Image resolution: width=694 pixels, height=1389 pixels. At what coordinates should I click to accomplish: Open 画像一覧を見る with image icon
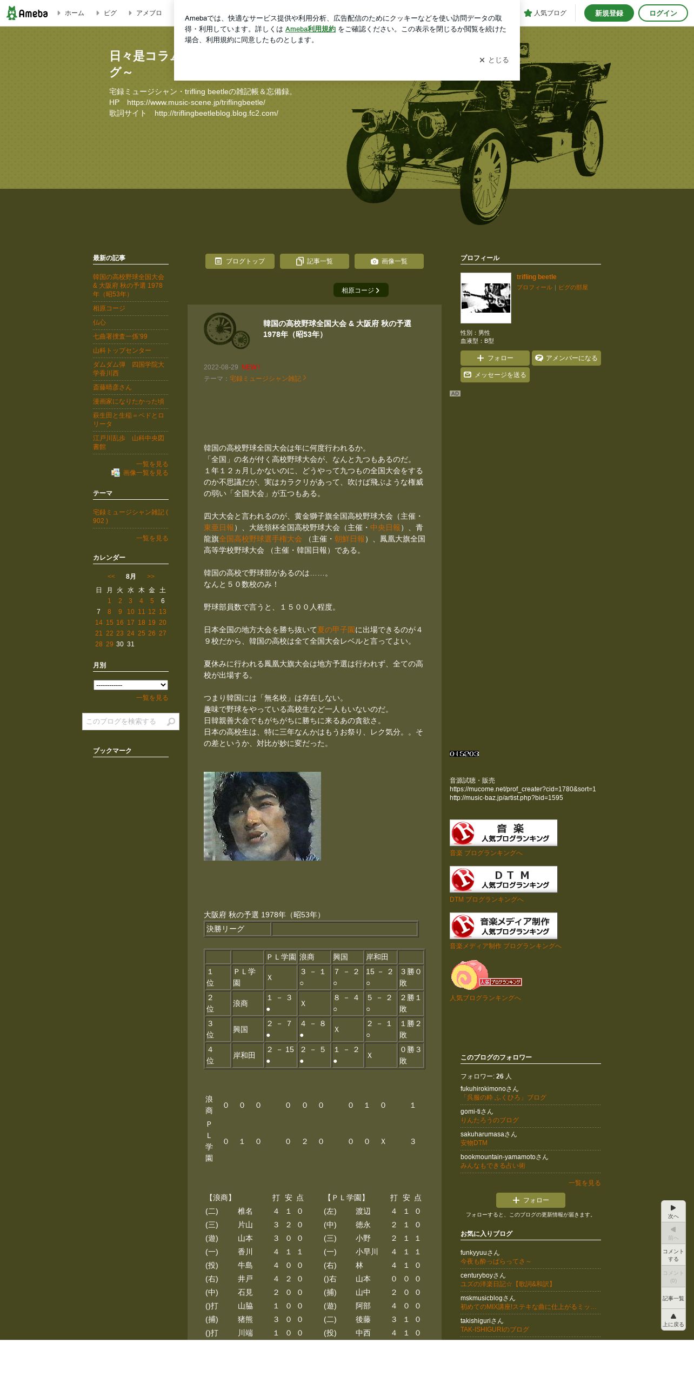click(x=140, y=473)
